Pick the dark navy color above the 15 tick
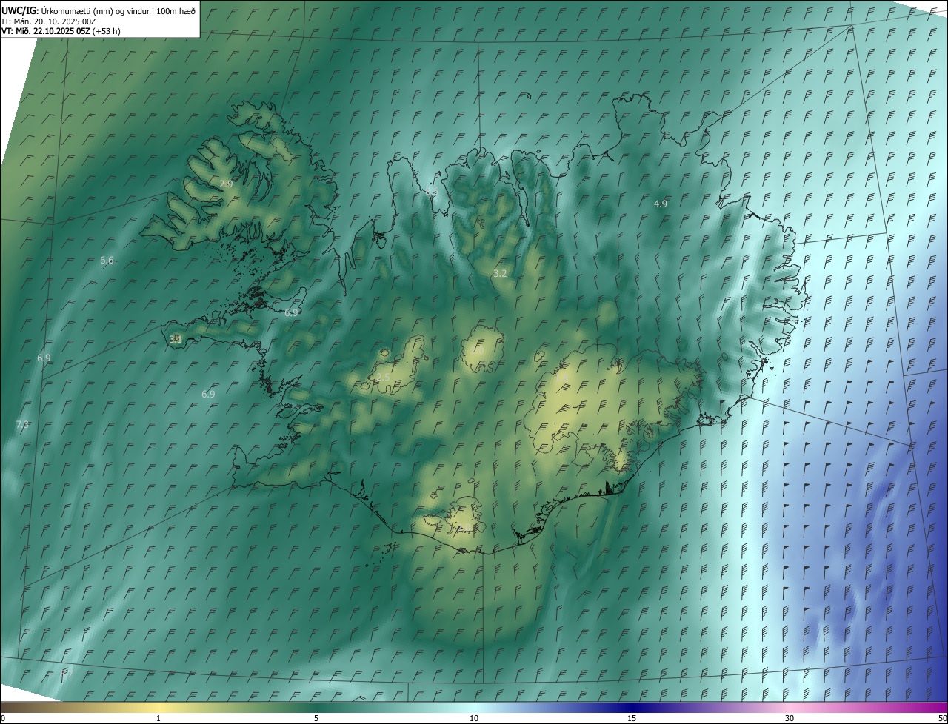Viewport: 948px width, 724px height. click(632, 707)
